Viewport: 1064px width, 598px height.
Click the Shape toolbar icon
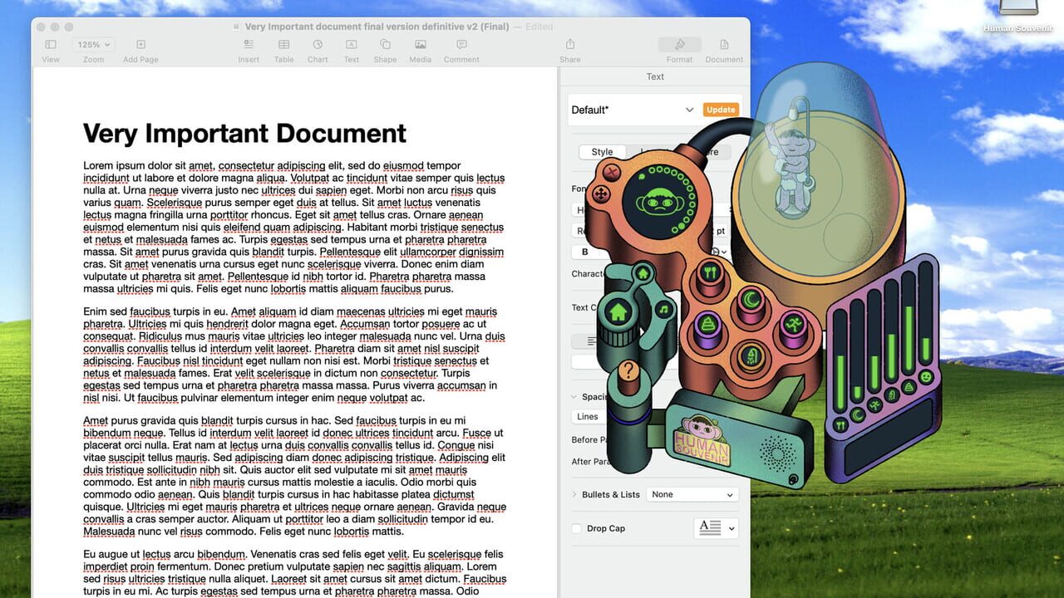coord(385,50)
